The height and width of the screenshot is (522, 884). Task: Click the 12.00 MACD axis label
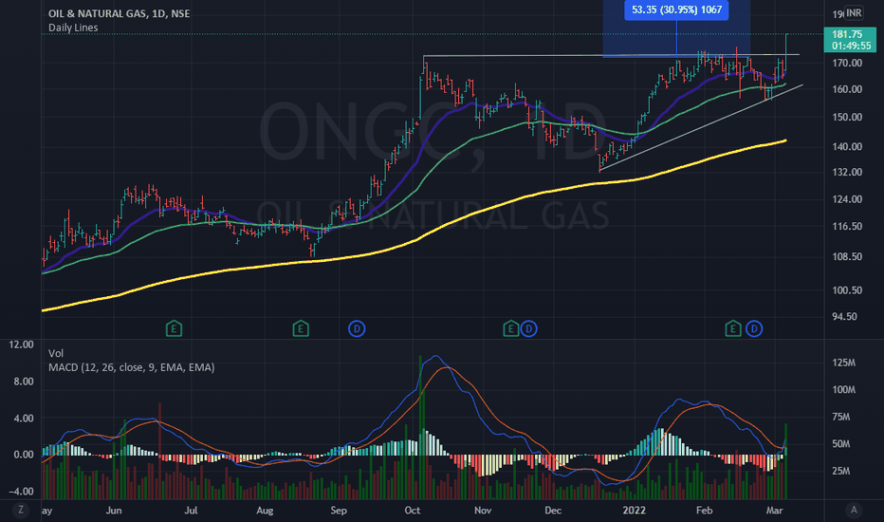tap(22, 345)
